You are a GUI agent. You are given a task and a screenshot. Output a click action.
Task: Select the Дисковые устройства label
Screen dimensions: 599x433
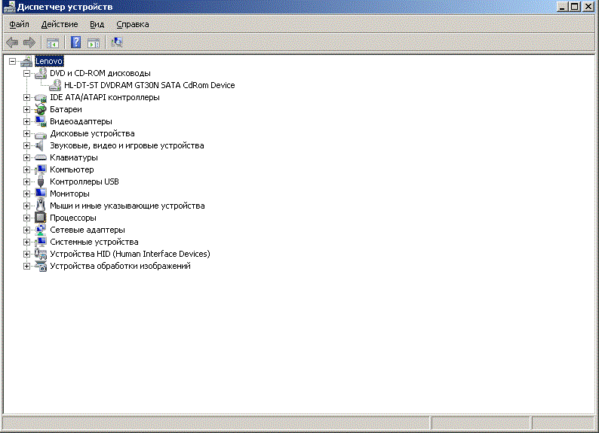tap(92, 133)
